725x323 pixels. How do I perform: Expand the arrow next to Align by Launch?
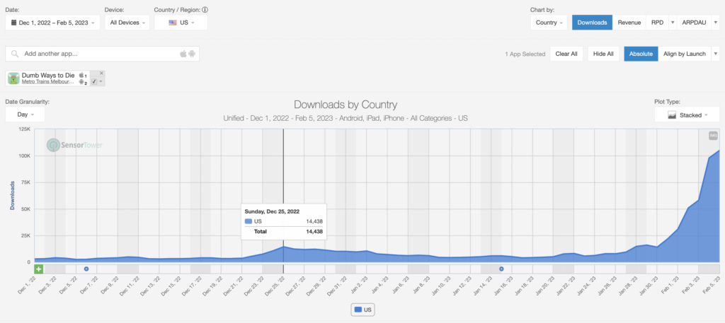click(x=716, y=54)
